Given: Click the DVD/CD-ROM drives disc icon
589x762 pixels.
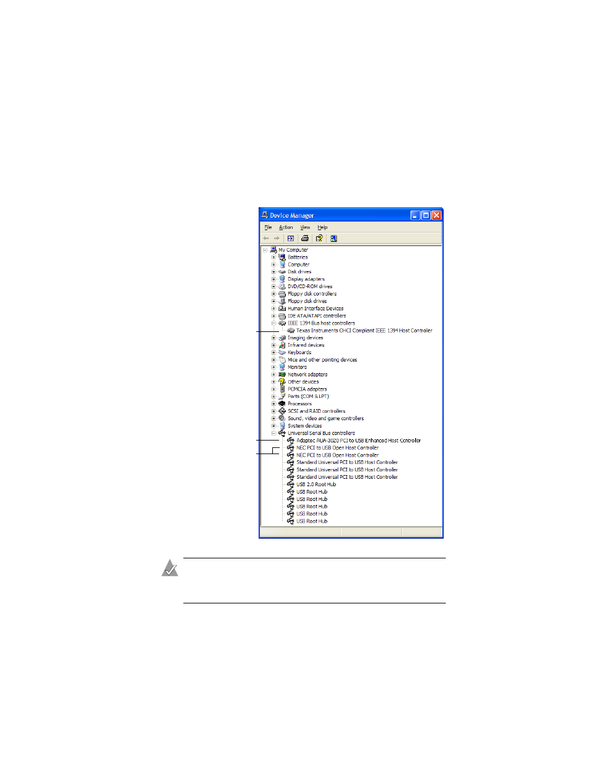Looking at the screenshot, I should 282,286.
